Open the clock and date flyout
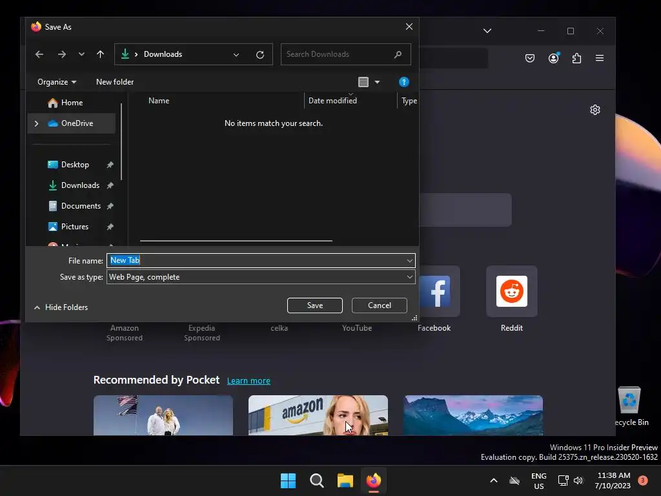 (x=613, y=480)
